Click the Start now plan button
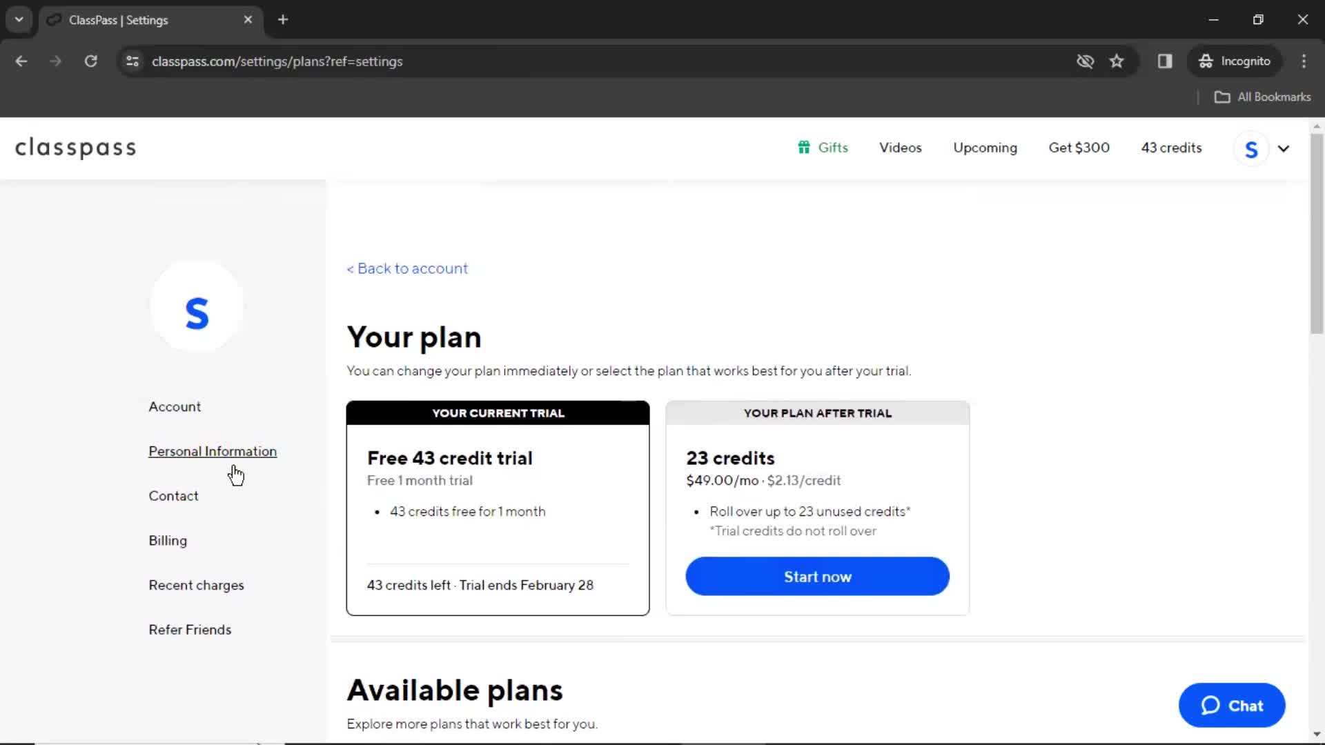 (x=817, y=576)
